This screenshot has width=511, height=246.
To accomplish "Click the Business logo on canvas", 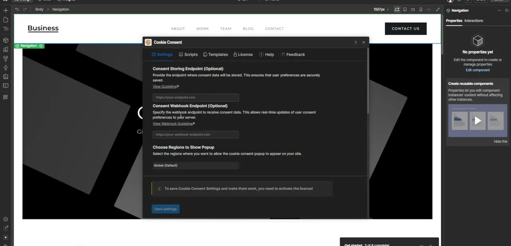I will tap(43, 28).
